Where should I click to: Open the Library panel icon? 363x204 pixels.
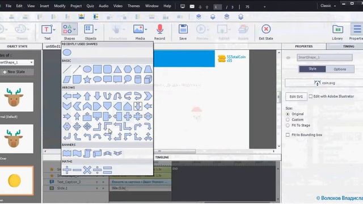point(337,29)
